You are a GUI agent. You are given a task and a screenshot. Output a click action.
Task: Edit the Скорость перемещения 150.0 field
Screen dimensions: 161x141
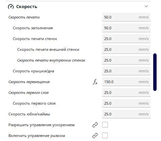(x=126, y=82)
